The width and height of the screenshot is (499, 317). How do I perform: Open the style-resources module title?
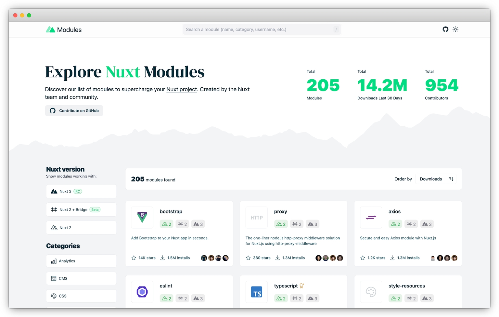coord(407,286)
